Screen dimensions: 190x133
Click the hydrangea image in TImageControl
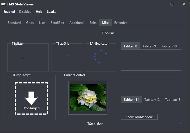pos(88,98)
